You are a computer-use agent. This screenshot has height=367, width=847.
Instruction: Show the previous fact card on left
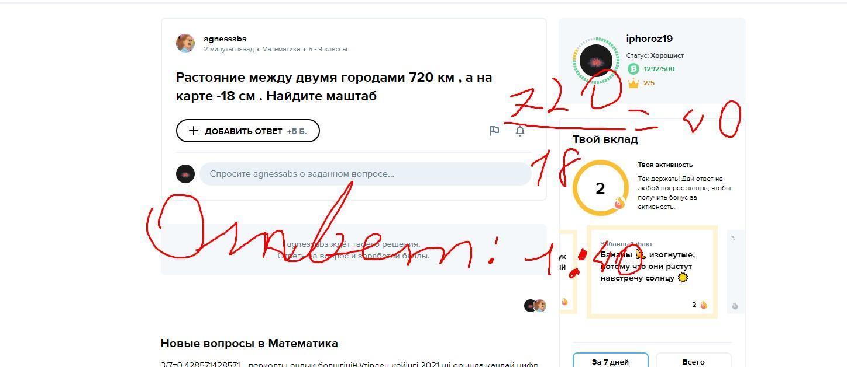click(x=567, y=272)
